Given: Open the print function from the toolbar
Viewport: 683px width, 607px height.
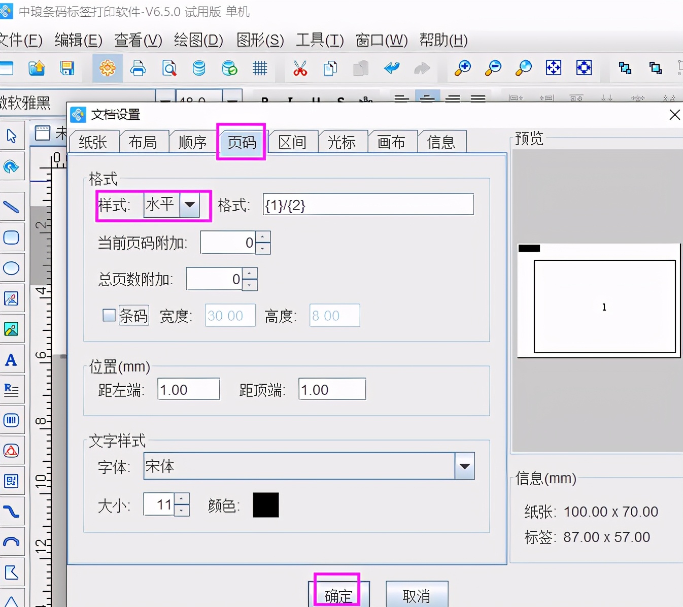Looking at the screenshot, I should [138, 68].
